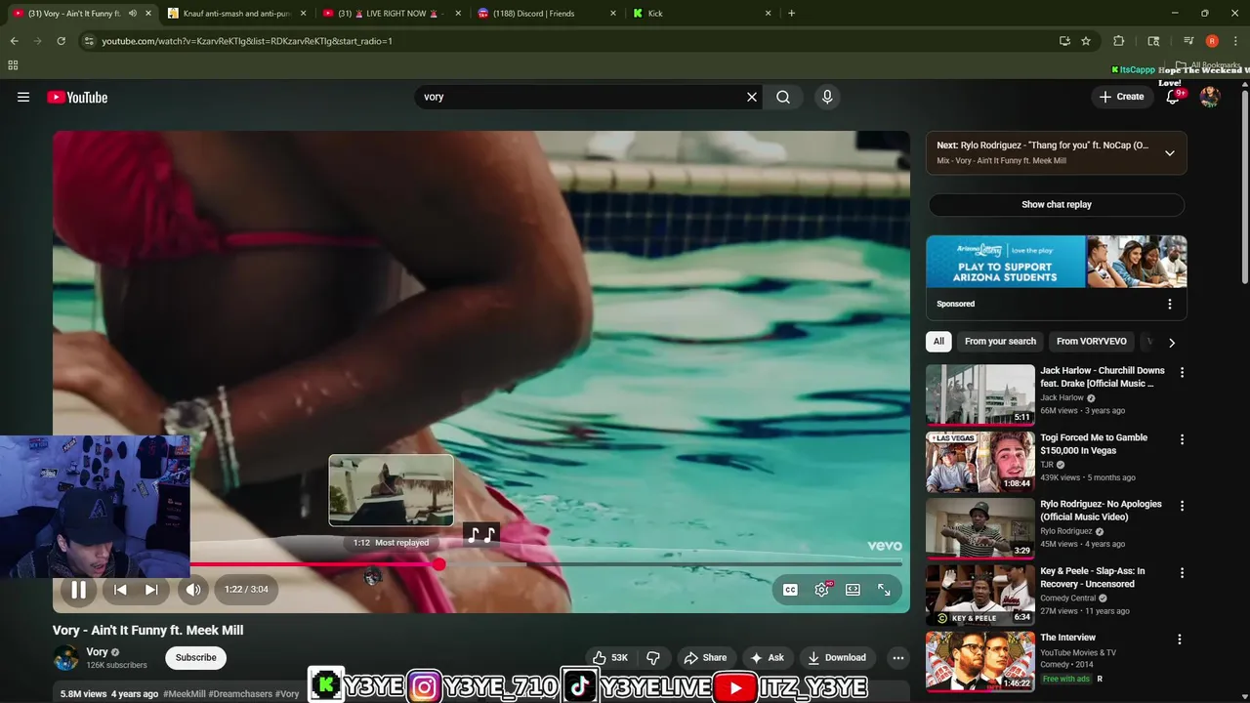Click the search magnifier button
The width and height of the screenshot is (1250, 703).
click(x=783, y=97)
